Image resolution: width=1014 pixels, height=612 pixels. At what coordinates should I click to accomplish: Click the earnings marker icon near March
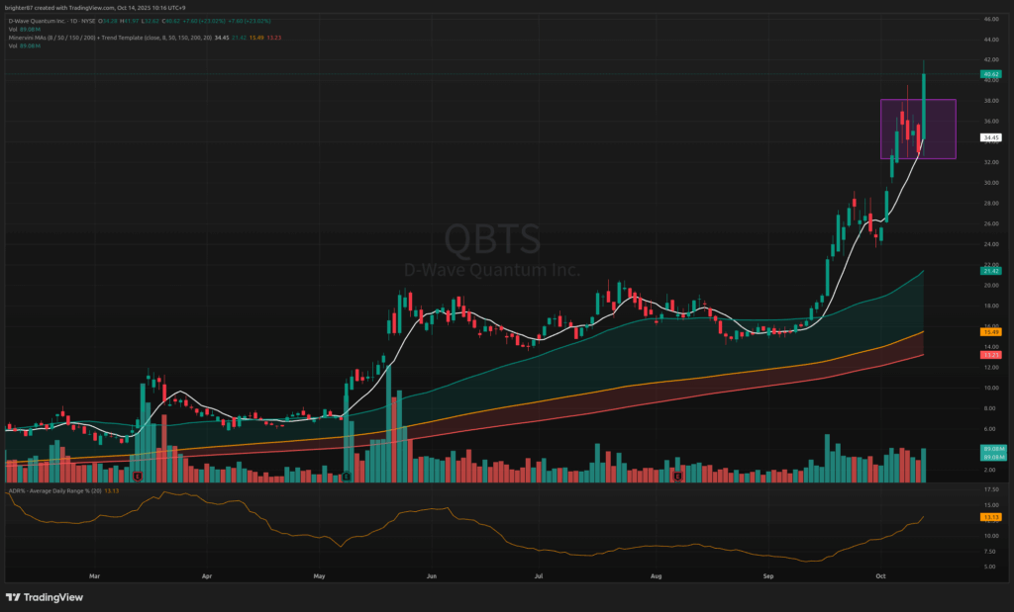[x=137, y=477]
